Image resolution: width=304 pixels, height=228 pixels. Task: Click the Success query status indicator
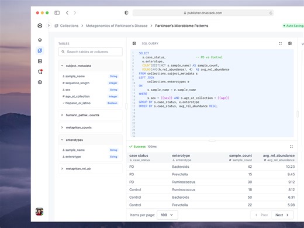[x=137, y=147]
